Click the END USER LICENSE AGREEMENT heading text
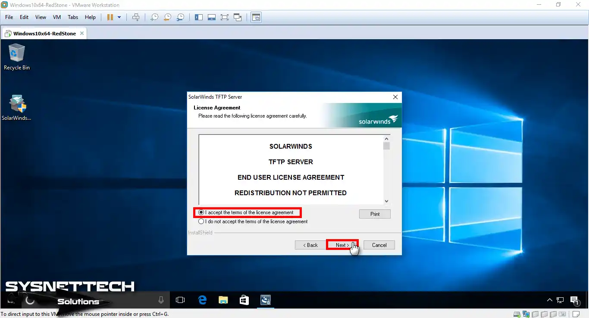 click(291, 178)
